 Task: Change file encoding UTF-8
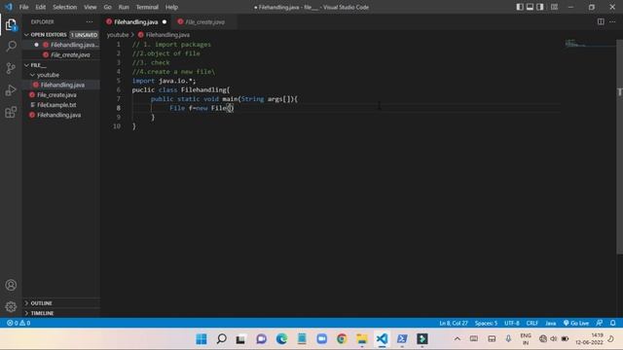pos(512,323)
